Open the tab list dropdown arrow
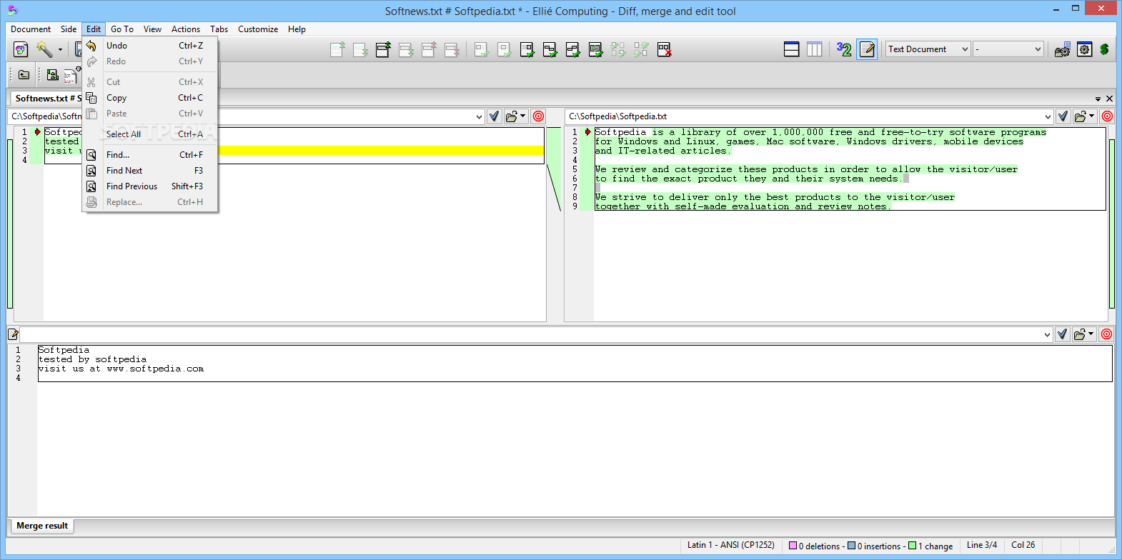 coord(1098,99)
